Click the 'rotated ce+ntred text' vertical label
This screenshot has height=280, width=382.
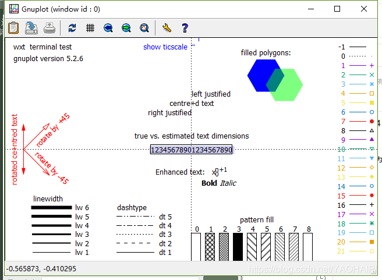click(x=15, y=149)
